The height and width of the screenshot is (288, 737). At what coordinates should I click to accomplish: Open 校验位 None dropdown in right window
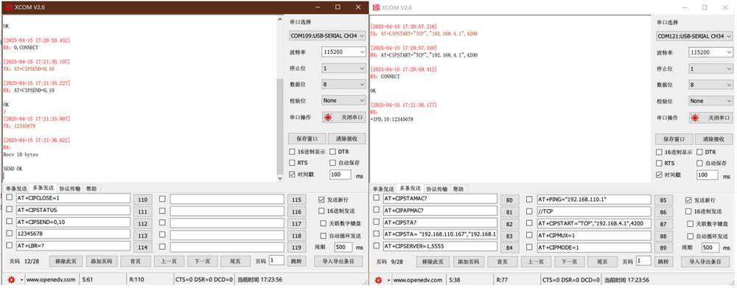point(711,100)
